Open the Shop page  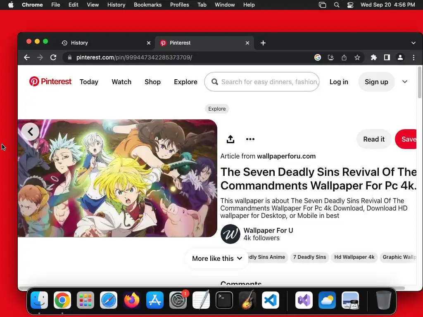point(152,82)
